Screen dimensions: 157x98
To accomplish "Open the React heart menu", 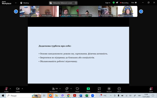I will pos(77,90).
